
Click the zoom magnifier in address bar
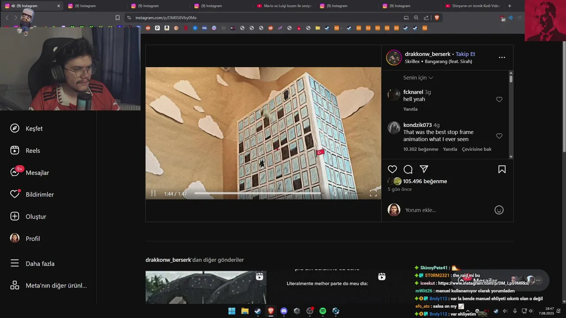pyautogui.click(x=416, y=18)
